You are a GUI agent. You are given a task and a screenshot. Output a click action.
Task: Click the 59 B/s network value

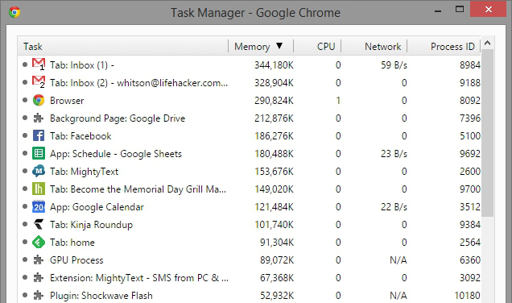pos(394,65)
